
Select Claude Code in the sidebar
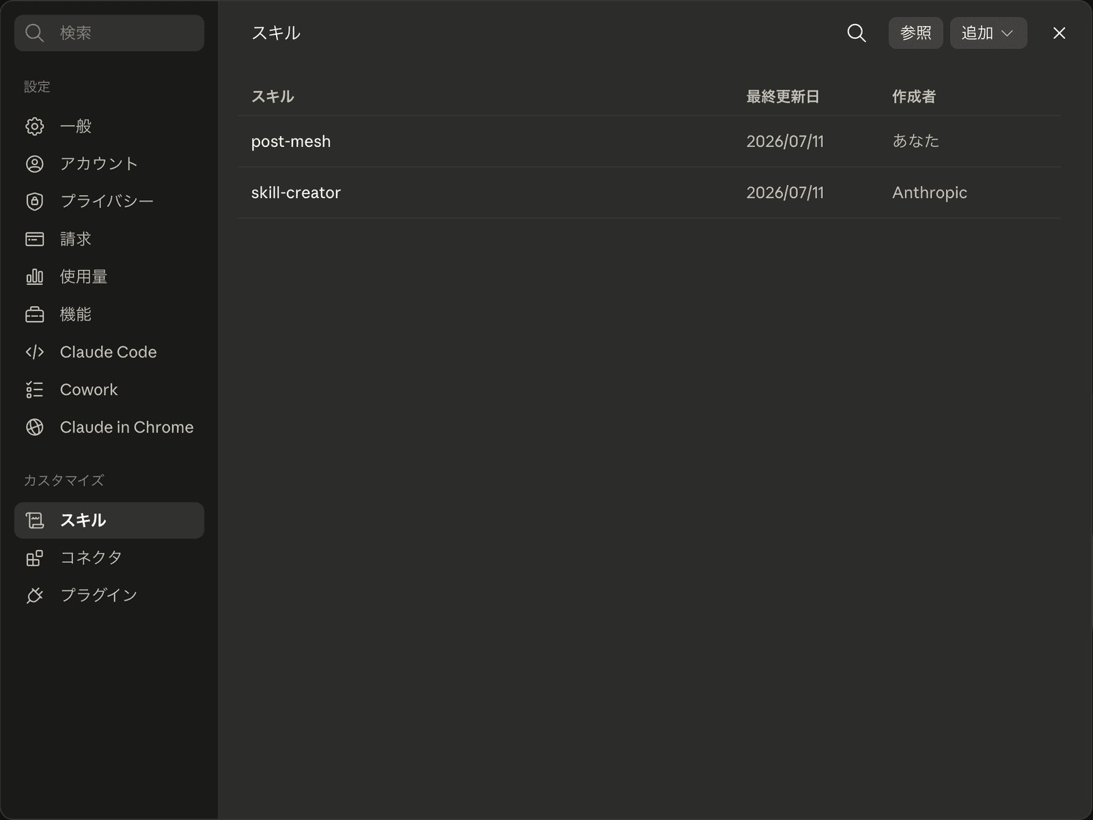point(109,352)
